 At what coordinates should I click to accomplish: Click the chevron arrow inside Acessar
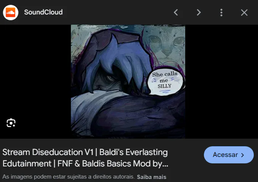pyautogui.click(x=242, y=155)
